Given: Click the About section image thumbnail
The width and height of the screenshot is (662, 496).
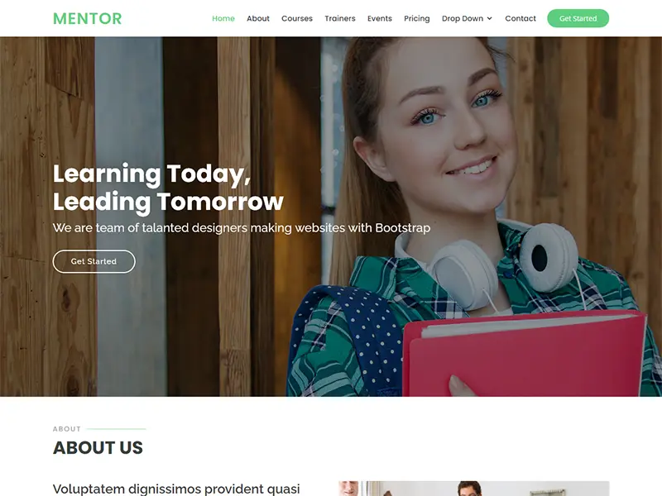Looking at the screenshot, I should coord(473,489).
